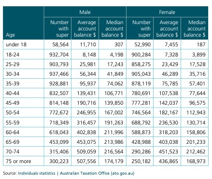
Task: Click the male count cell 814,148
Action: point(59,103)
